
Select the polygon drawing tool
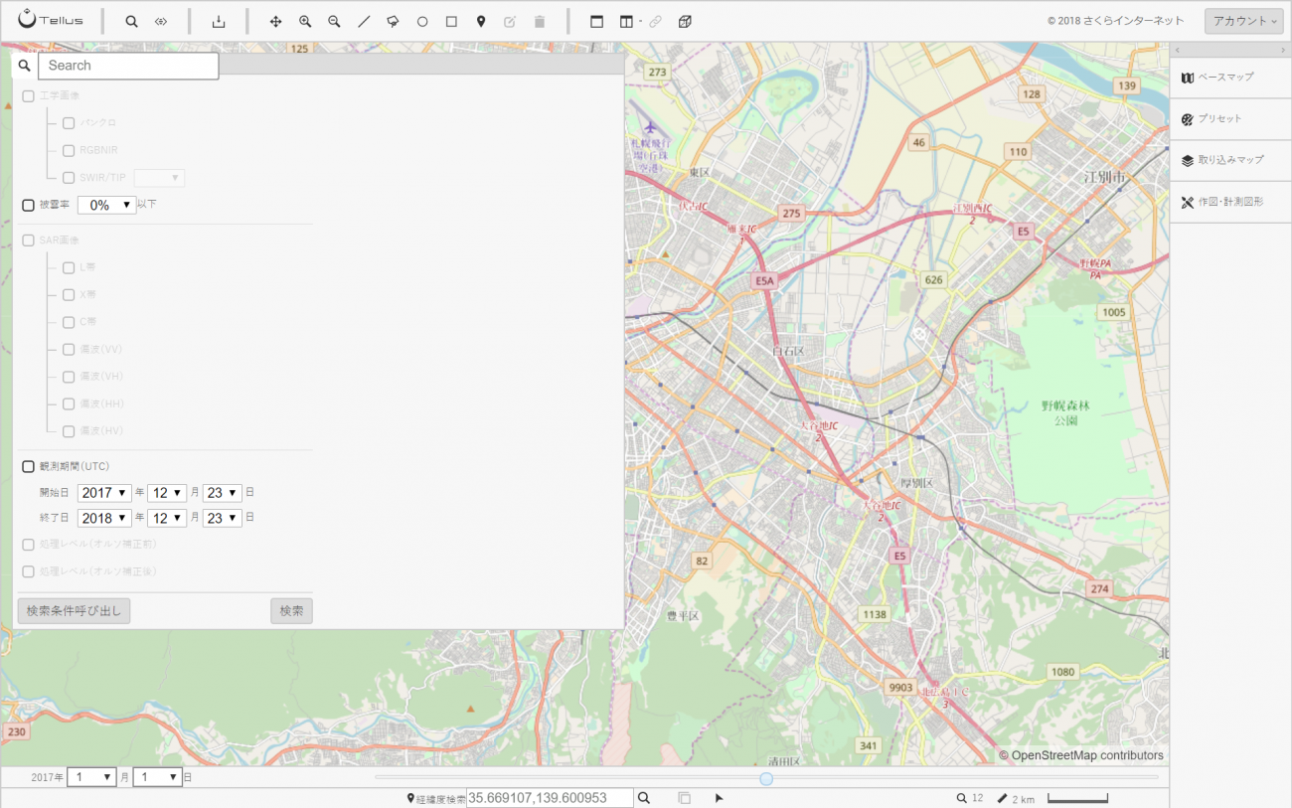click(x=393, y=21)
